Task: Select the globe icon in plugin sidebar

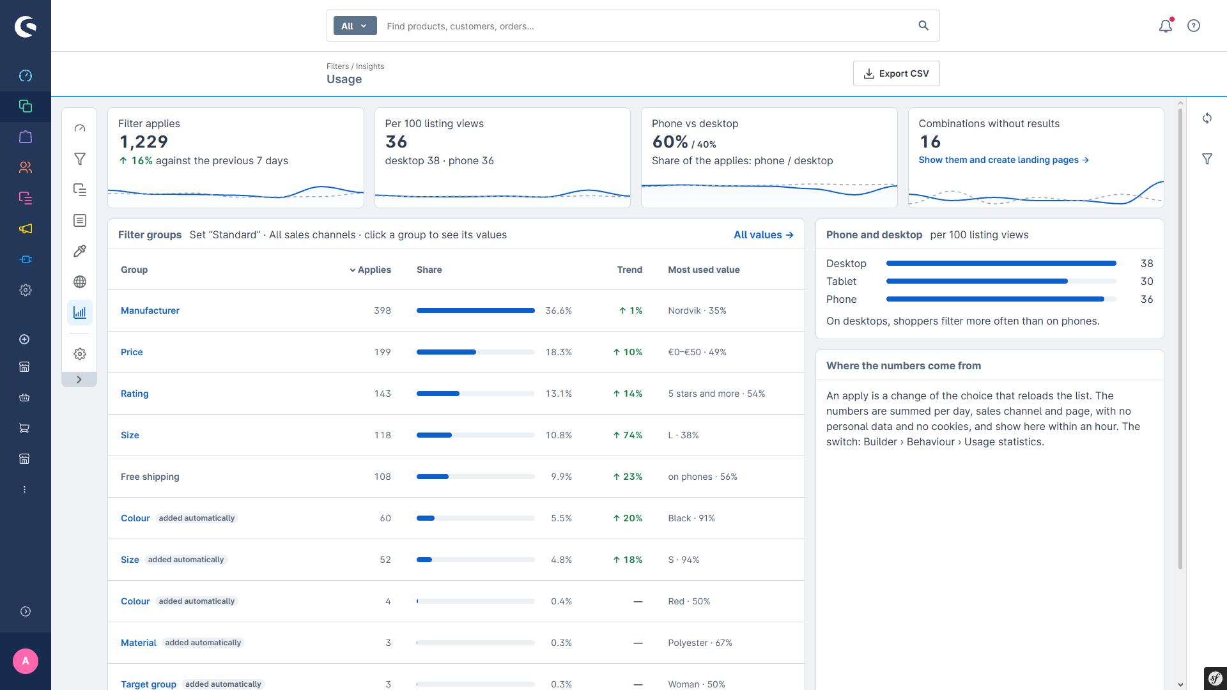Action: [x=80, y=282]
